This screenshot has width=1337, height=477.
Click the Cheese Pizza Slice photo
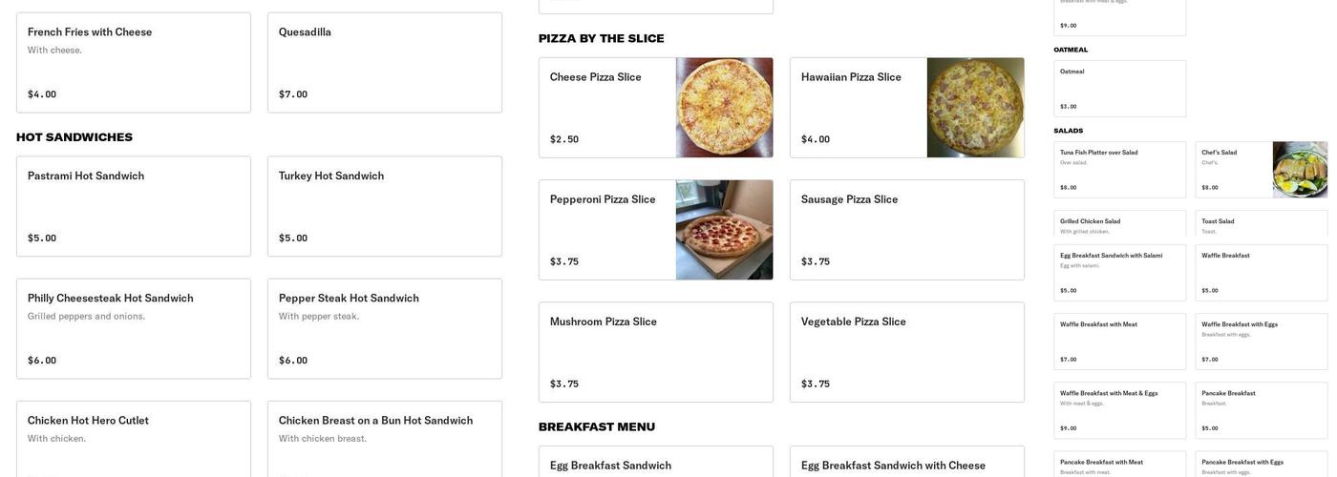724,108
